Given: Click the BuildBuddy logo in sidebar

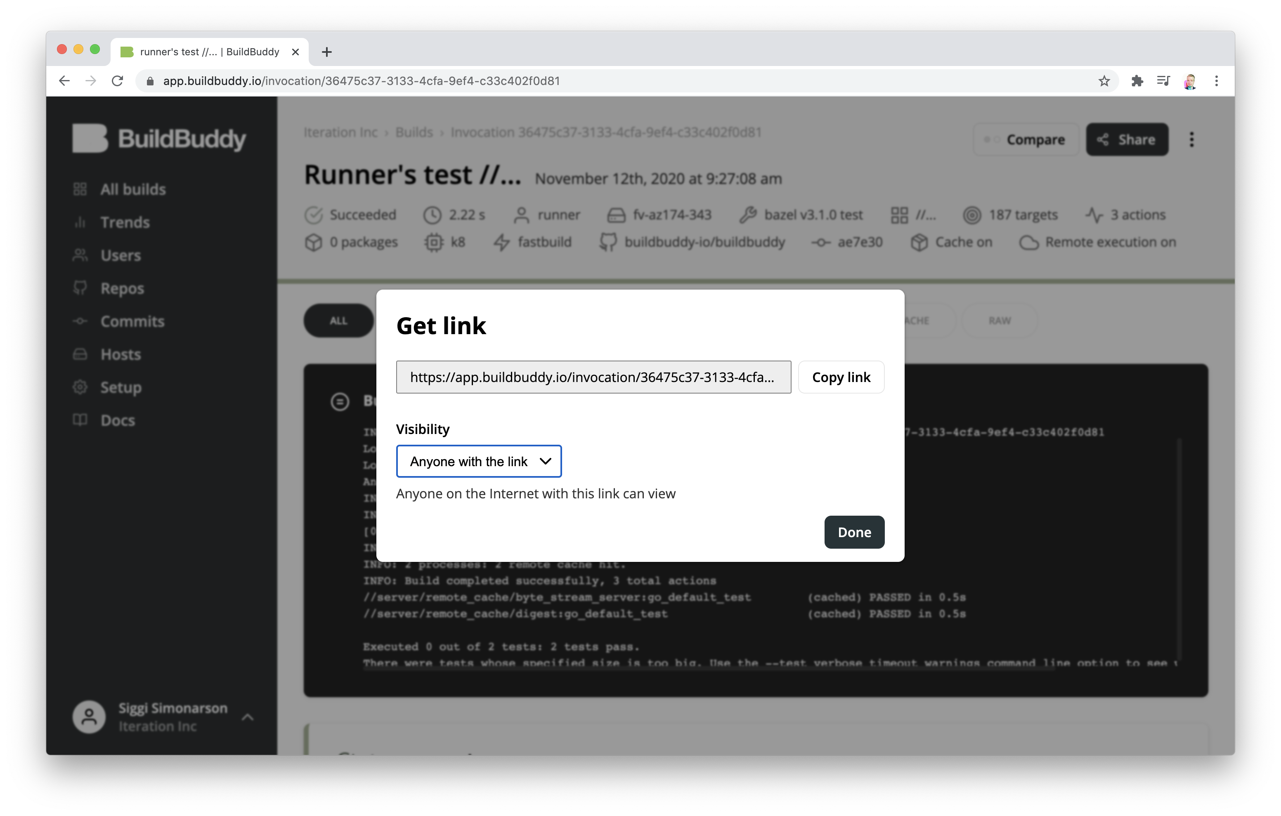Looking at the screenshot, I should 159,138.
